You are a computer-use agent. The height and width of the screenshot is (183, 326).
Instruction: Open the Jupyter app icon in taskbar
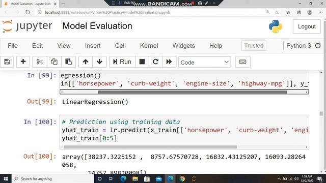tap(194, 178)
